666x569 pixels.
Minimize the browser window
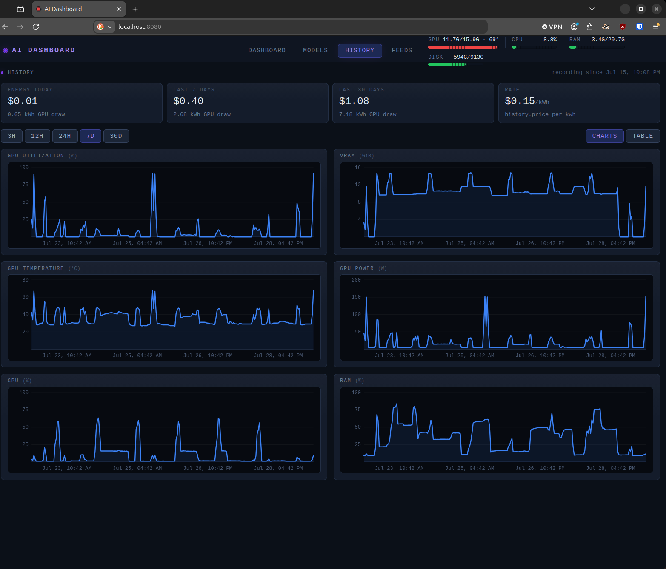click(625, 9)
